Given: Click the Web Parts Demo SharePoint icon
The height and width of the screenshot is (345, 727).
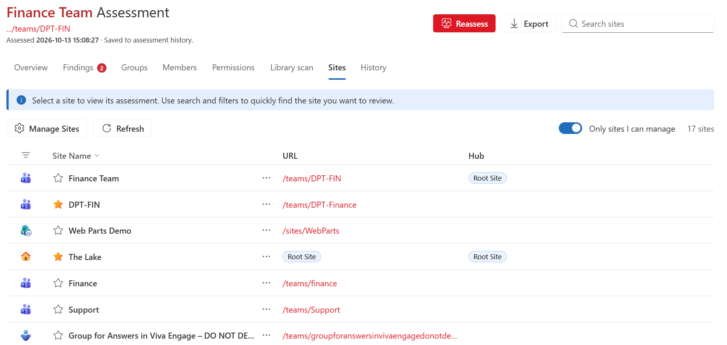Looking at the screenshot, I should (26, 230).
